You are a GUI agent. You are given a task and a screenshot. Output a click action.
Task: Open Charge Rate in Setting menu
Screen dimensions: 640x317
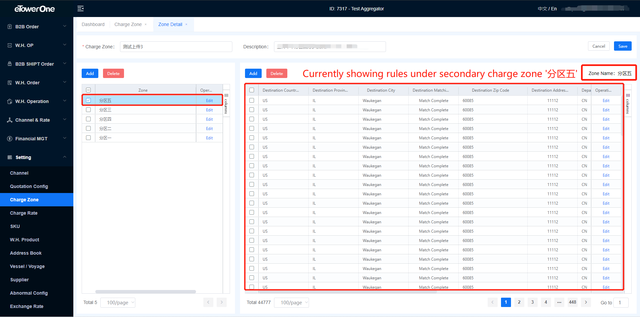click(x=24, y=213)
